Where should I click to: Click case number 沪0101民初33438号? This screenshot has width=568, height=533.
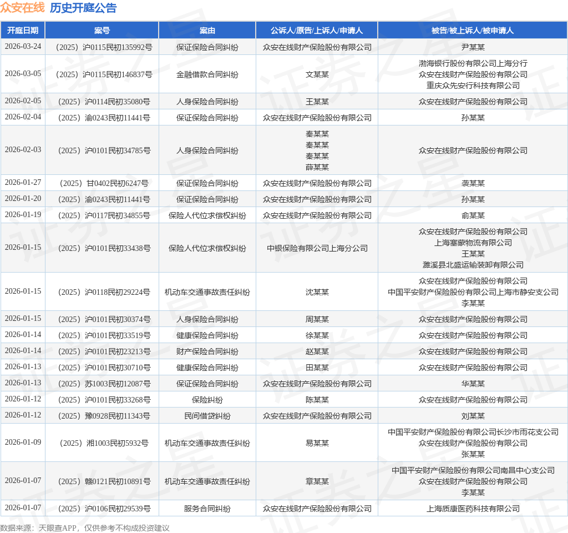tap(118, 248)
